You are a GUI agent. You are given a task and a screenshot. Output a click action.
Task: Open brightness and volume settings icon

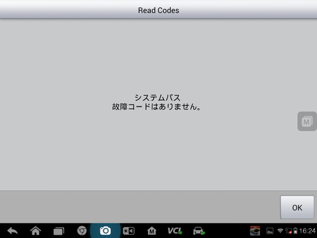point(129,231)
